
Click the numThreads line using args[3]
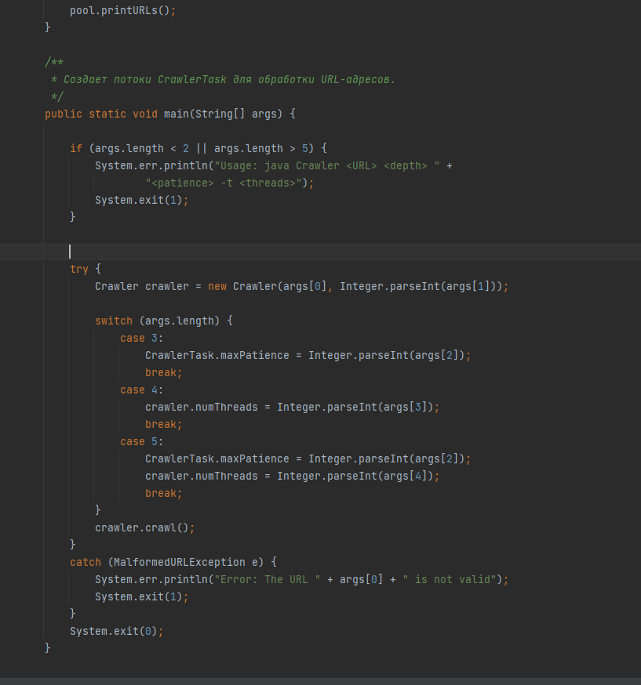[x=292, y=407]
